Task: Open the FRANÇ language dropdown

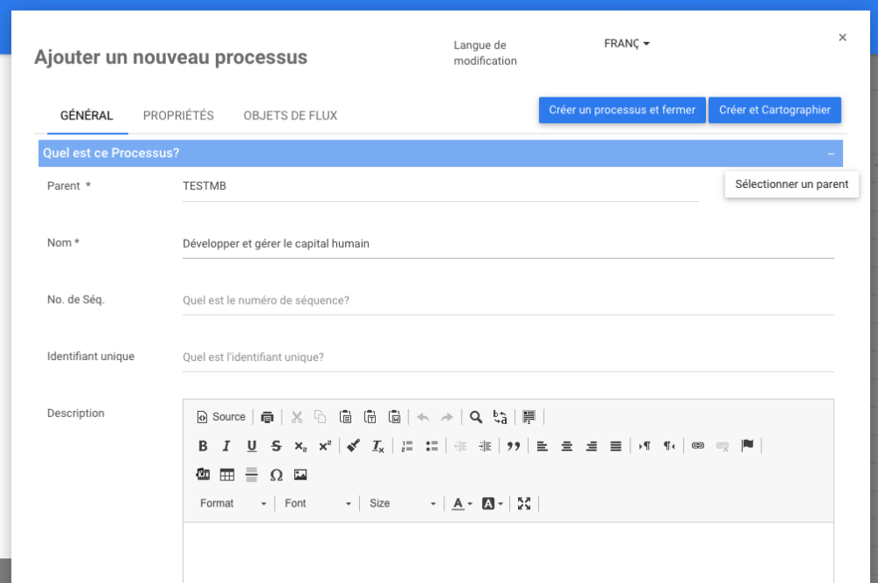Action: pos(626,44)
